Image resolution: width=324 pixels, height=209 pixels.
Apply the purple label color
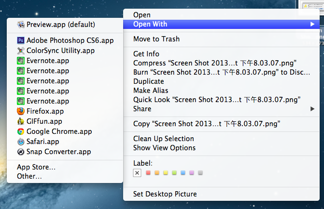click(x=192, y=173)
